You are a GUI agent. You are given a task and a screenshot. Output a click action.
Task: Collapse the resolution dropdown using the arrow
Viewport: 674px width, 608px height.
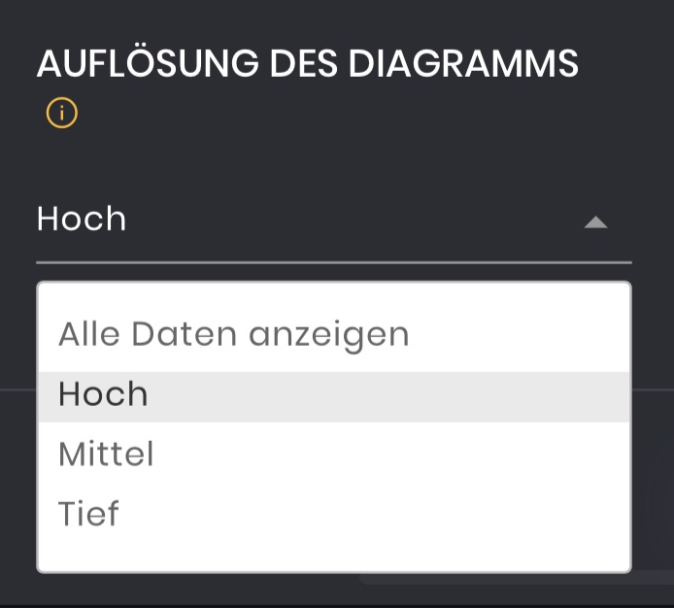tap(595, 222)
